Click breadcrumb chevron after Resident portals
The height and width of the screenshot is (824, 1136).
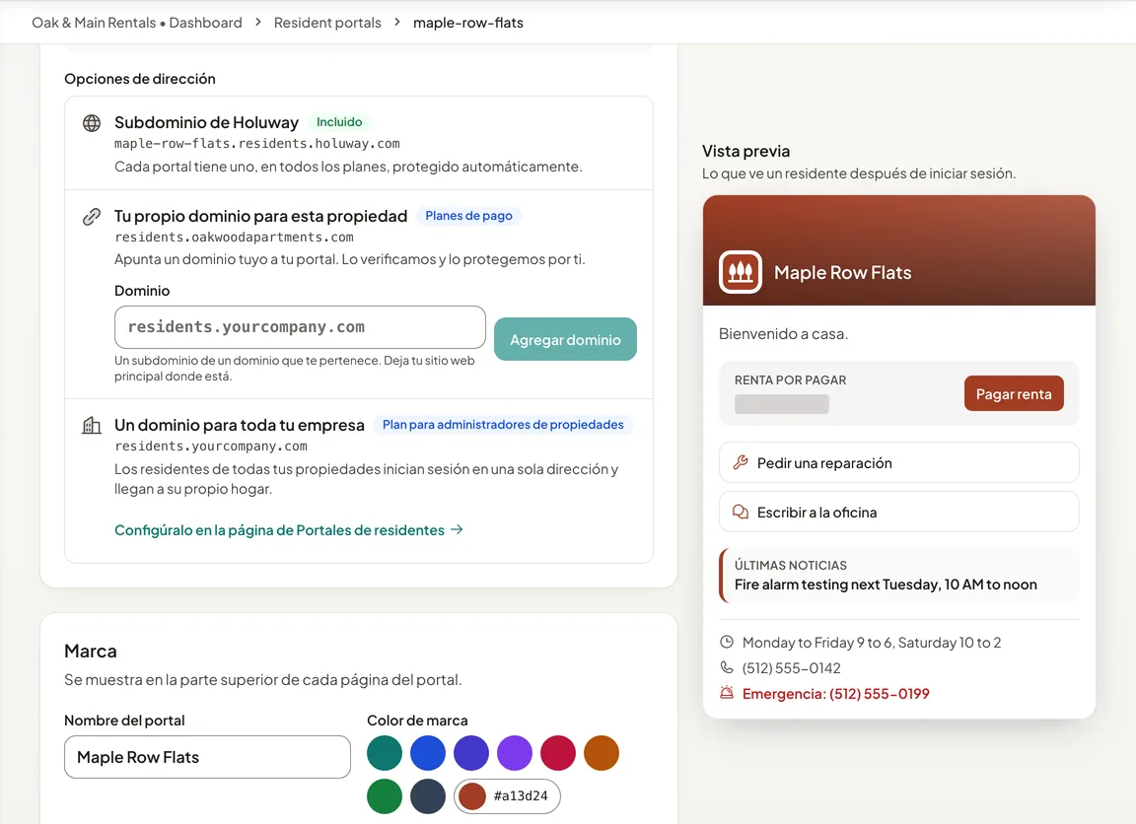point(397,23)
